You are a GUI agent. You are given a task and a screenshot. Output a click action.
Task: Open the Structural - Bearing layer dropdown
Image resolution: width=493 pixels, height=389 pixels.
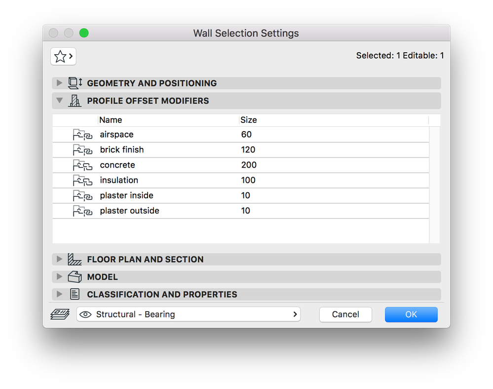(189, 314)
